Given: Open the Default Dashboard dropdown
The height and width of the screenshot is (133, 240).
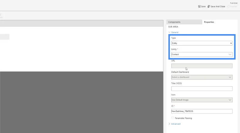Looking at the screenshot, I should (202, 77).
